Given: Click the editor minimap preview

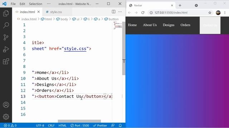Looking at the screenshot, I should tap(117, 25).
